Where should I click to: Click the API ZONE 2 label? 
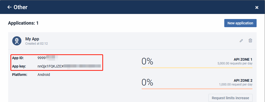click(x=243, y=80)
